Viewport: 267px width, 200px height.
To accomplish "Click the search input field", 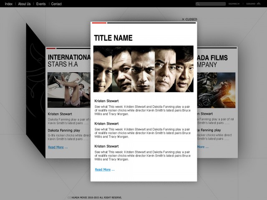I will pyautogui.click(x=210, y=4).
